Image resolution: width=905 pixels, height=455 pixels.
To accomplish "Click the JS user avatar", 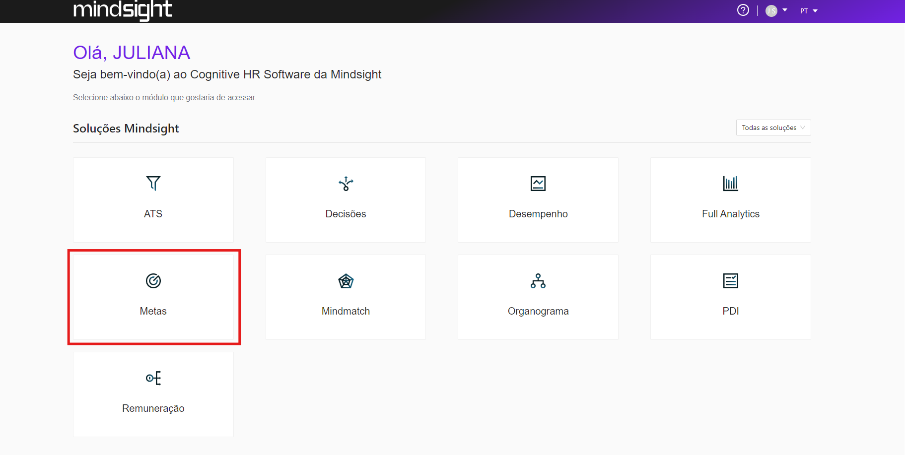I will point(771,10).
